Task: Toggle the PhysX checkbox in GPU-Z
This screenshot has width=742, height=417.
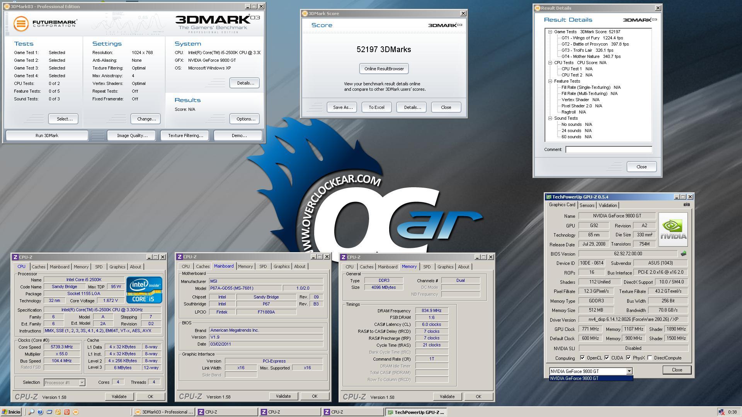Action: pos(628,358)
